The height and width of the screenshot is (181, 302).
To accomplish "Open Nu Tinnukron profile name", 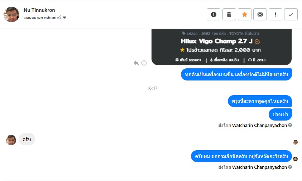I will 39,10.
